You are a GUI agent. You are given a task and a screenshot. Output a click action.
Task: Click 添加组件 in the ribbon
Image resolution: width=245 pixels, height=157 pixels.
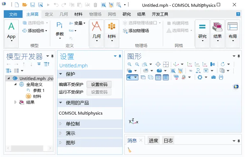(35, 31)
